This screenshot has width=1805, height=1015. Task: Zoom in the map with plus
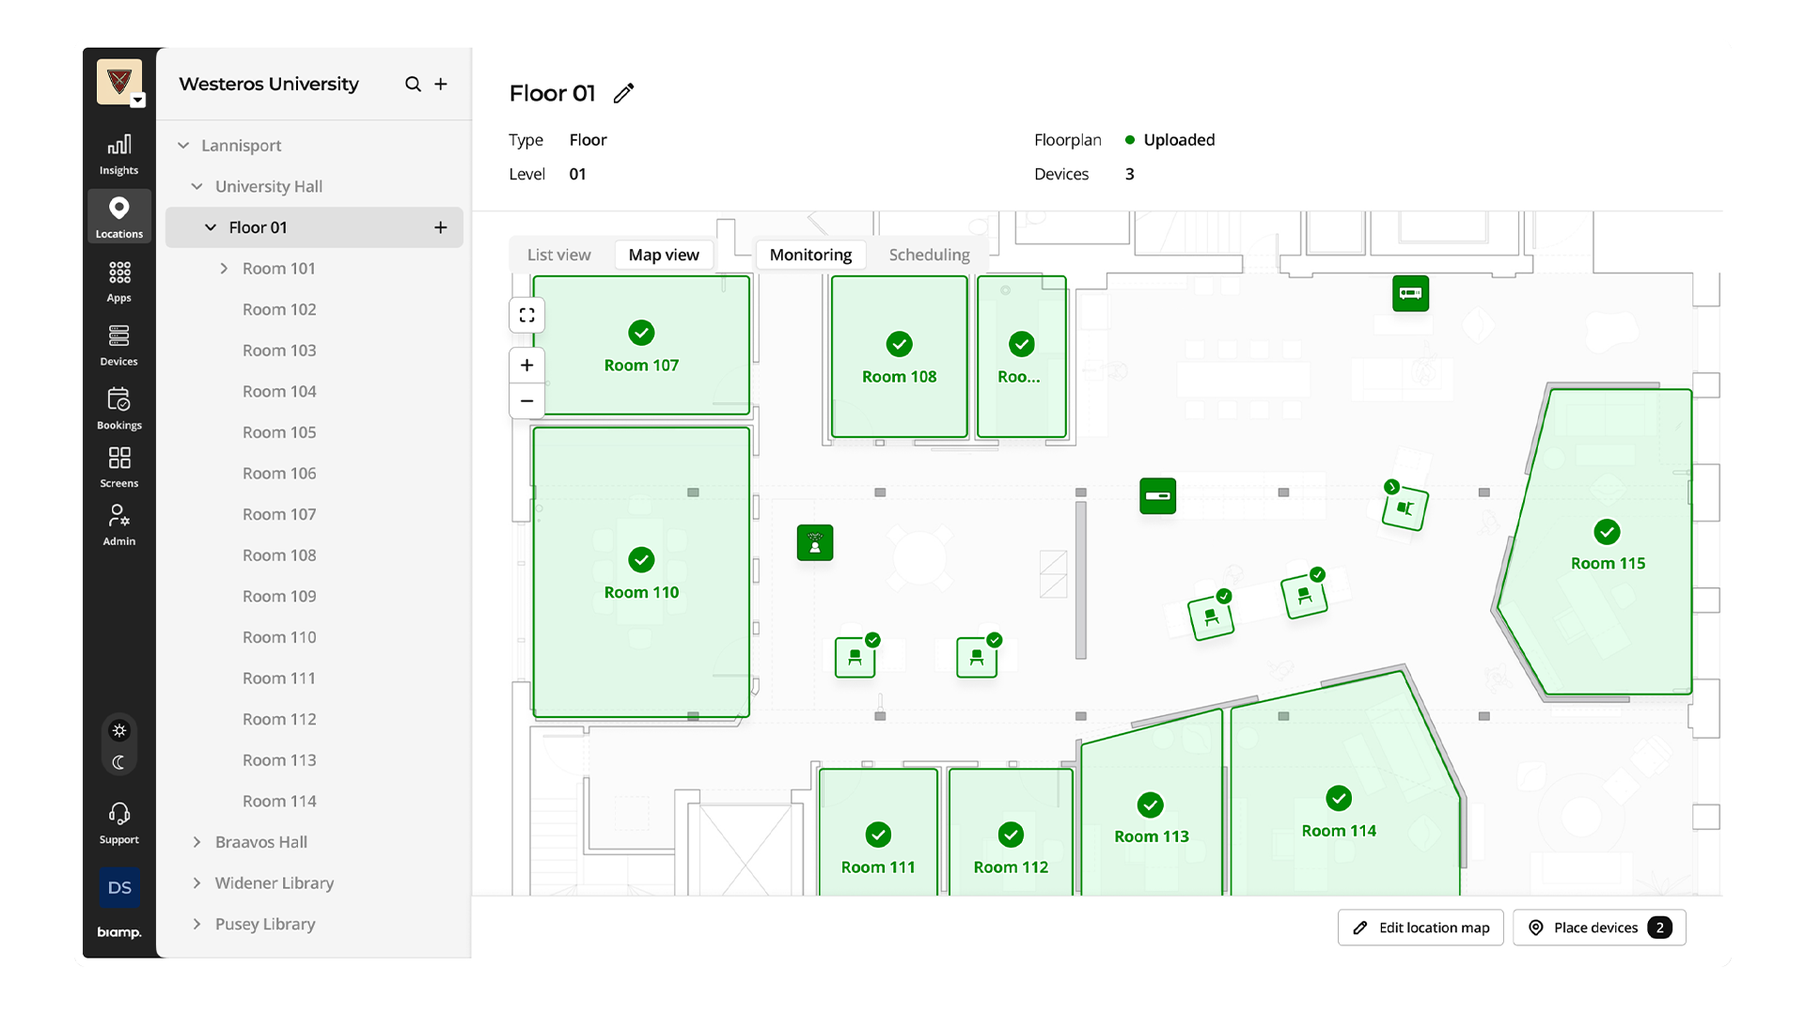pyautogui.click(x=526, y=366)
